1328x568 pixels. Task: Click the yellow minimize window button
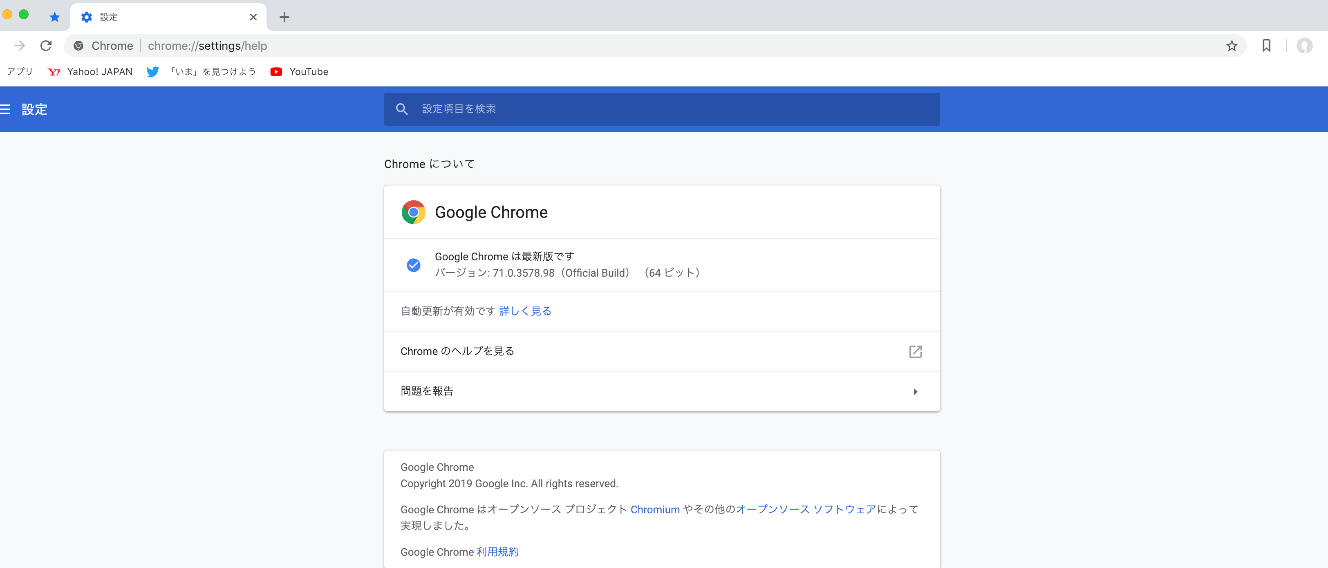tap(7, 14)
